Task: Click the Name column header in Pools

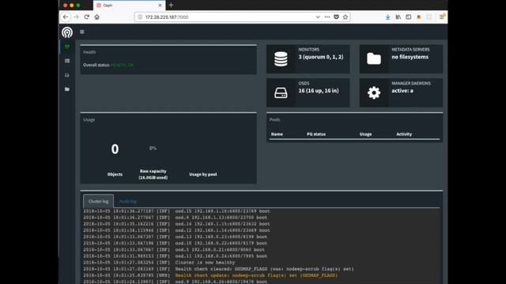Action: tap(277, 134)
